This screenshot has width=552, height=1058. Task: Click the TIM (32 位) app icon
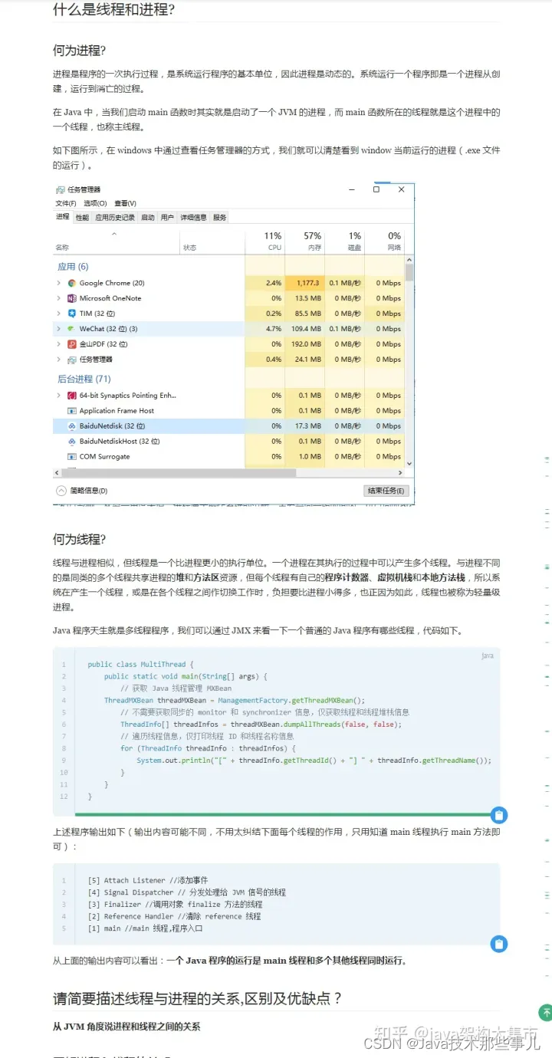point(72,314)
